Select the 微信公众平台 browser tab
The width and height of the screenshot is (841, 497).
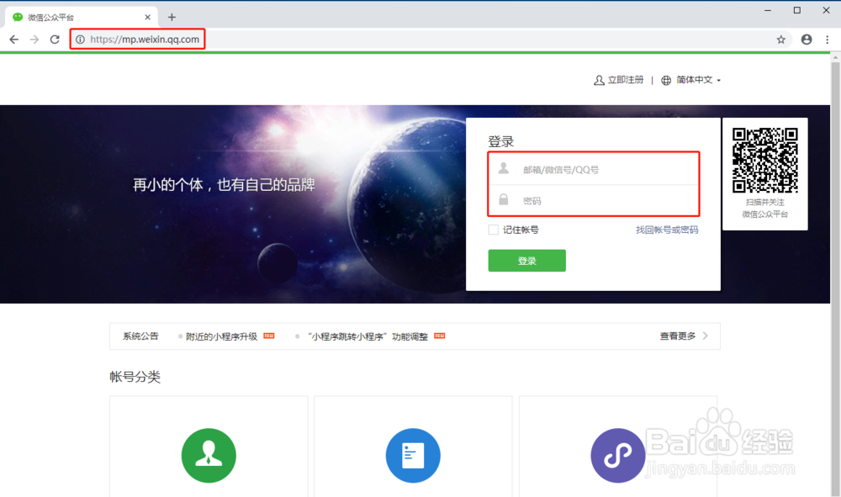click(82, 17)
